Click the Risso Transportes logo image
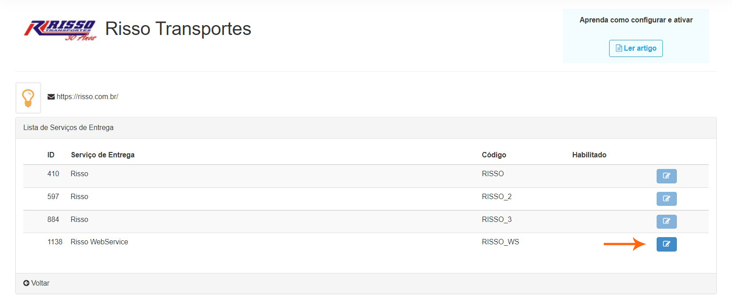Screen dimensions: 732x308 click(x=60, y=30)
